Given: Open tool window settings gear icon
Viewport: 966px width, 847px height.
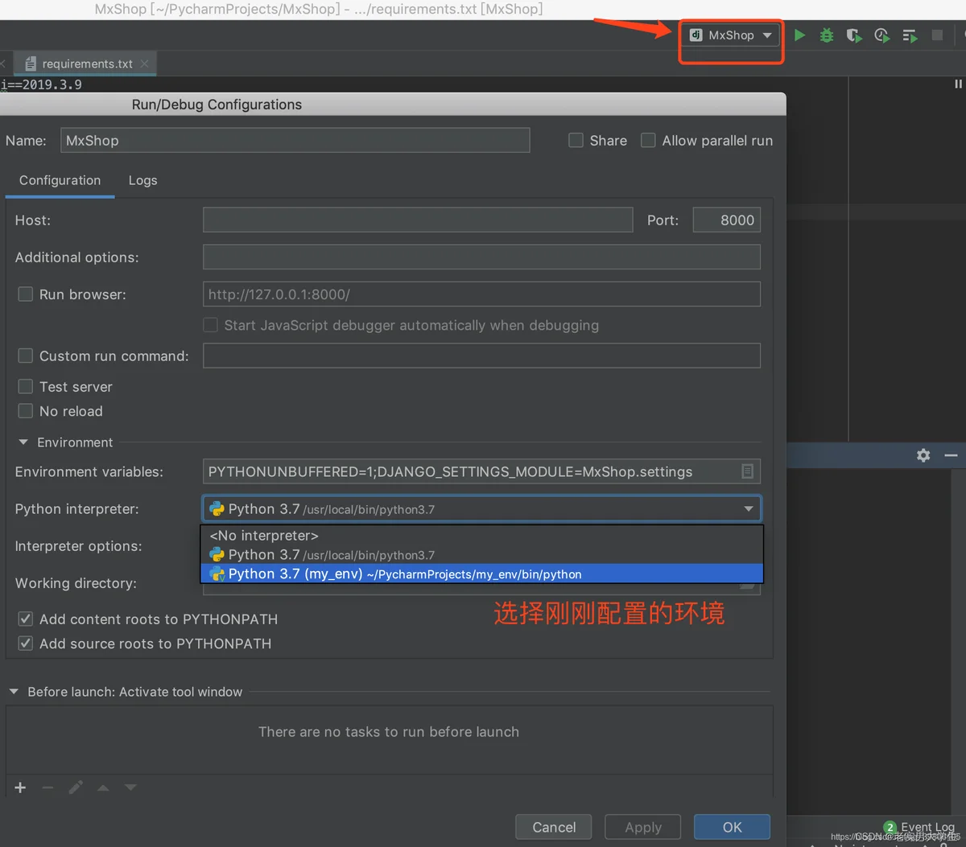Looking at the screenshot, I should (x=923, y=455).
